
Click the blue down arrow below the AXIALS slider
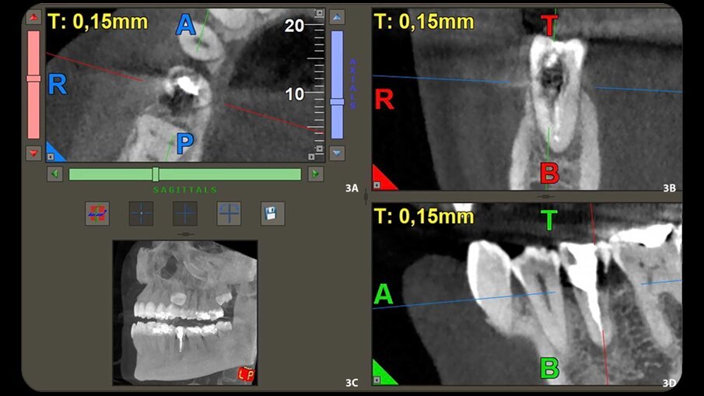click(x=337, y=153)
